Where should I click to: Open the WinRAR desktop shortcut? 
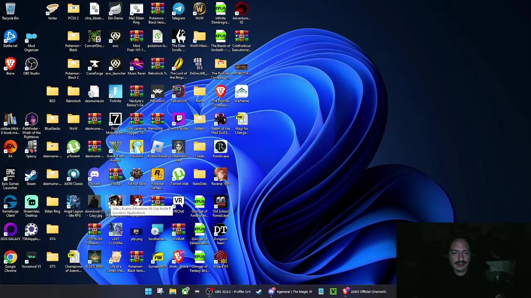coord(178,232)
